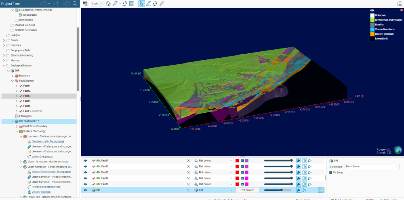Collapse the Fault System node

pos(13,81)
